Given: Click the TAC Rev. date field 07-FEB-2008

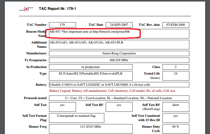Looking at the screenshot, I should tap(176, 25).
